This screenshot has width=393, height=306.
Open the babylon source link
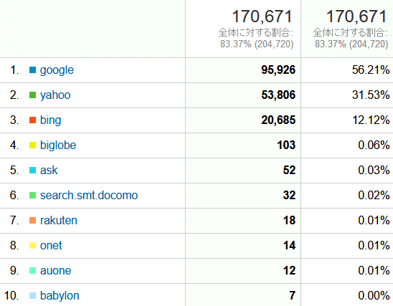[60, 296]
